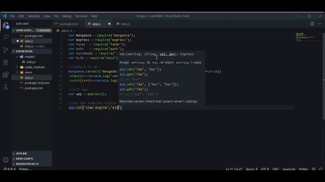Click the EXPLORER panel title

tap(22, 24)
